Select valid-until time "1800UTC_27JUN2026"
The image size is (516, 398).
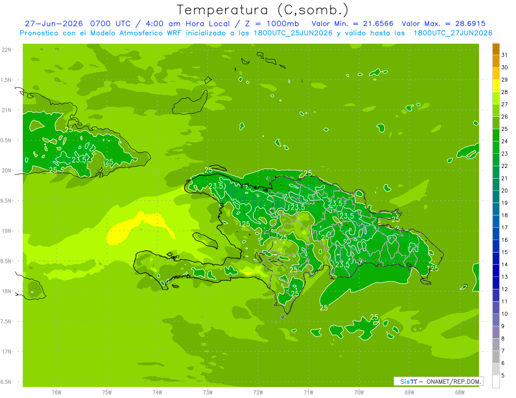(x=453, y=33)
